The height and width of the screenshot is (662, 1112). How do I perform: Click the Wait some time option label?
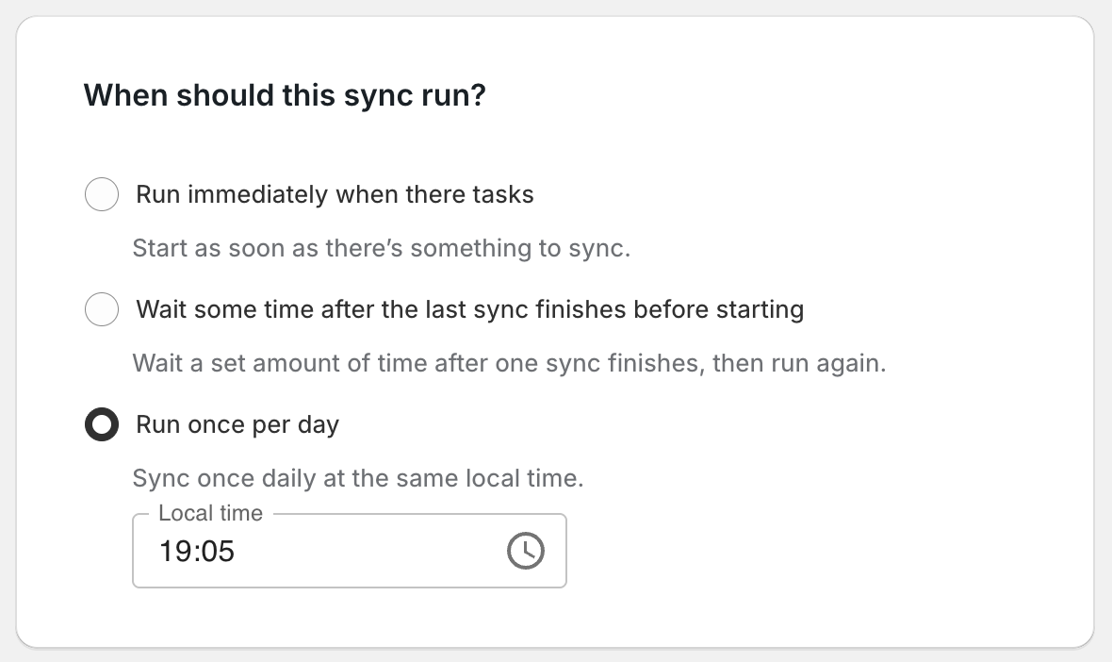[470, 309]
